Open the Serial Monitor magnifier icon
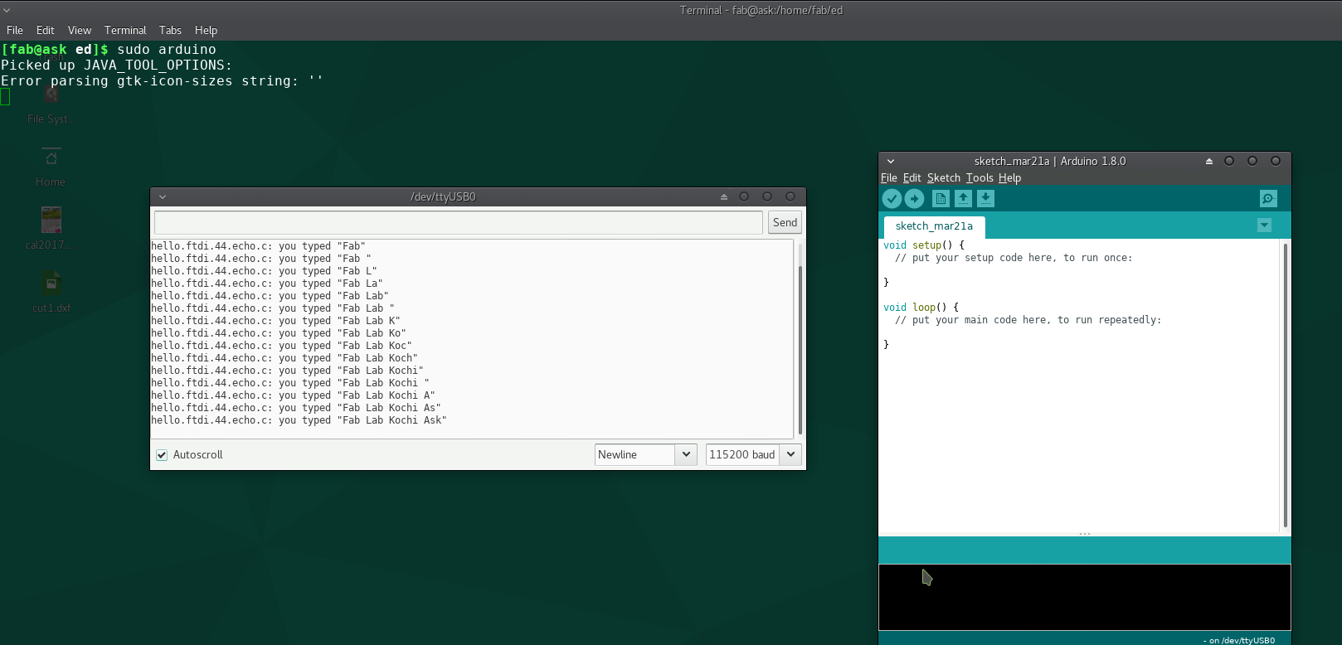 coord(1268,199)
